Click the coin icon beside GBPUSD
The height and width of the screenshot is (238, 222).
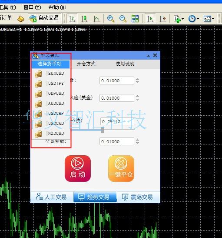click(x=38, y=94)
